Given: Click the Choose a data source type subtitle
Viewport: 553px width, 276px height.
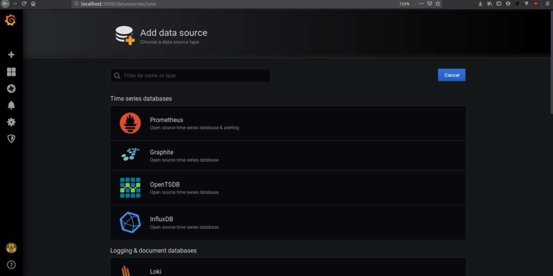Looking at the screenshot, I should (x=170, y=42).
